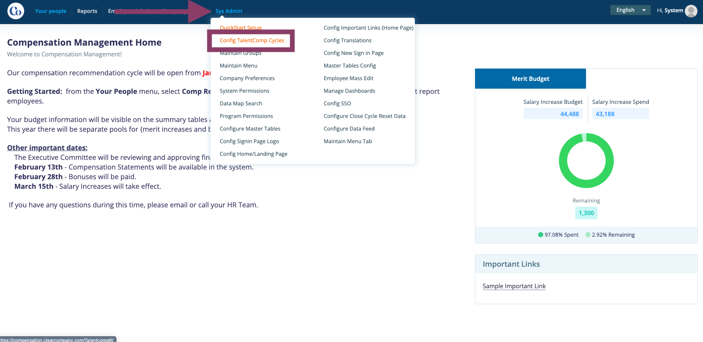Click the green budget donut chart
Viewport: 703px width, 342px height.
(x=586, y=161)
